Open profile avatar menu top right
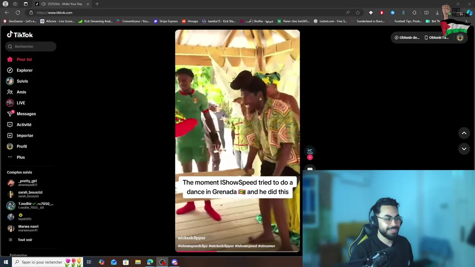This screenshot has width=475, height=267. pos(460,37)
